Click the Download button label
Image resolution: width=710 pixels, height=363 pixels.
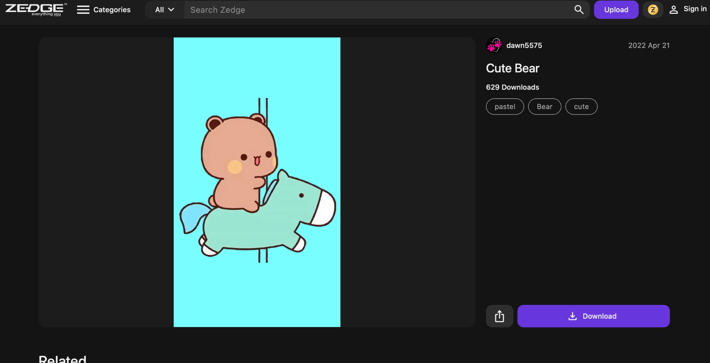pos(599,316)
